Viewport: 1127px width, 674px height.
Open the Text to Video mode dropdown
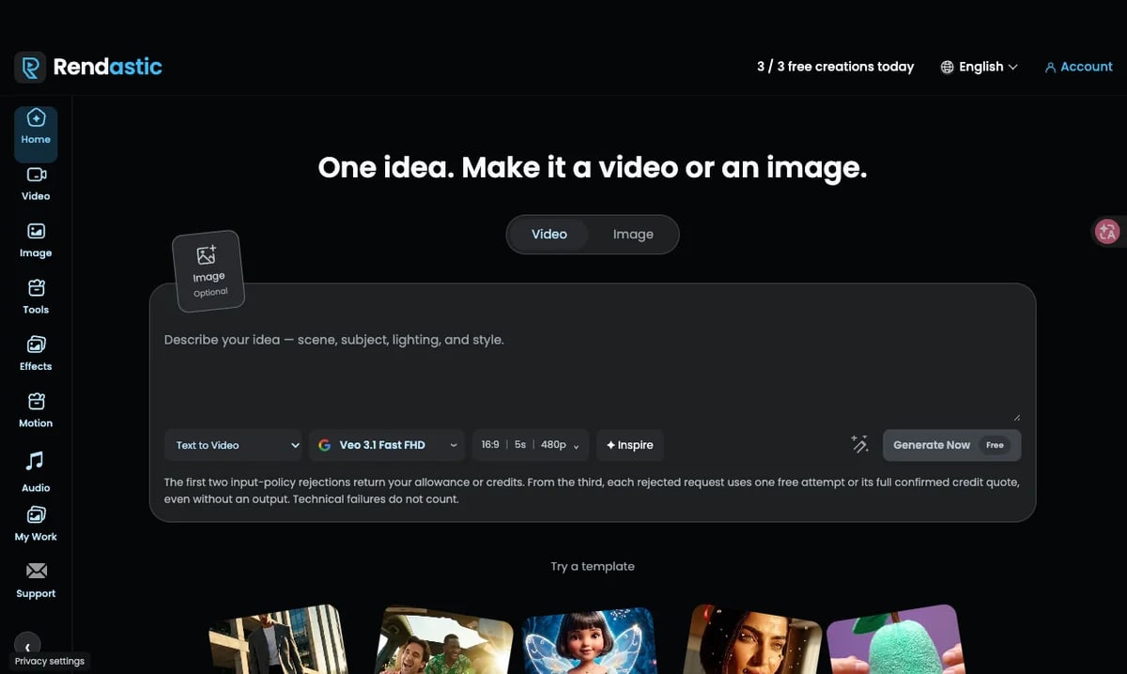[233, 445]
